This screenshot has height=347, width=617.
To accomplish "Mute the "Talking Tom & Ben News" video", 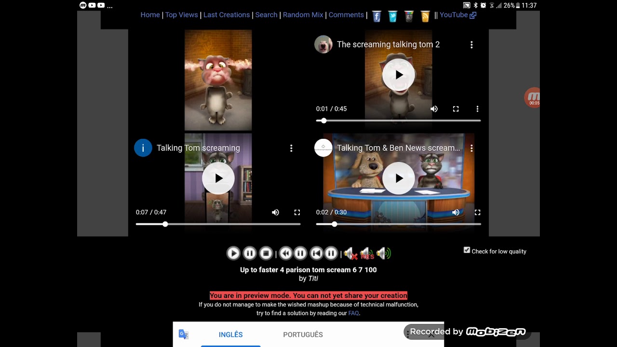I will point(456,212).
